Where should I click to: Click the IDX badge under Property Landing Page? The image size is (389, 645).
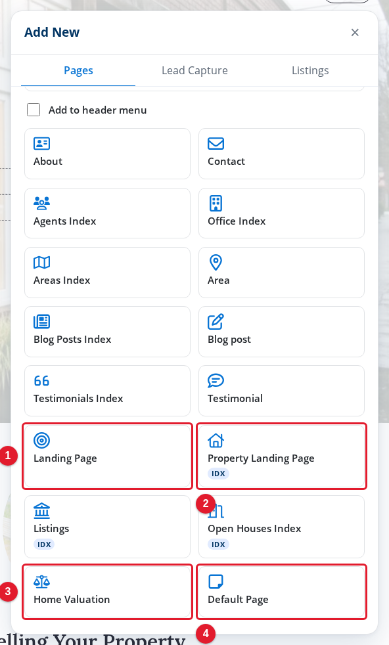point(218,474)
